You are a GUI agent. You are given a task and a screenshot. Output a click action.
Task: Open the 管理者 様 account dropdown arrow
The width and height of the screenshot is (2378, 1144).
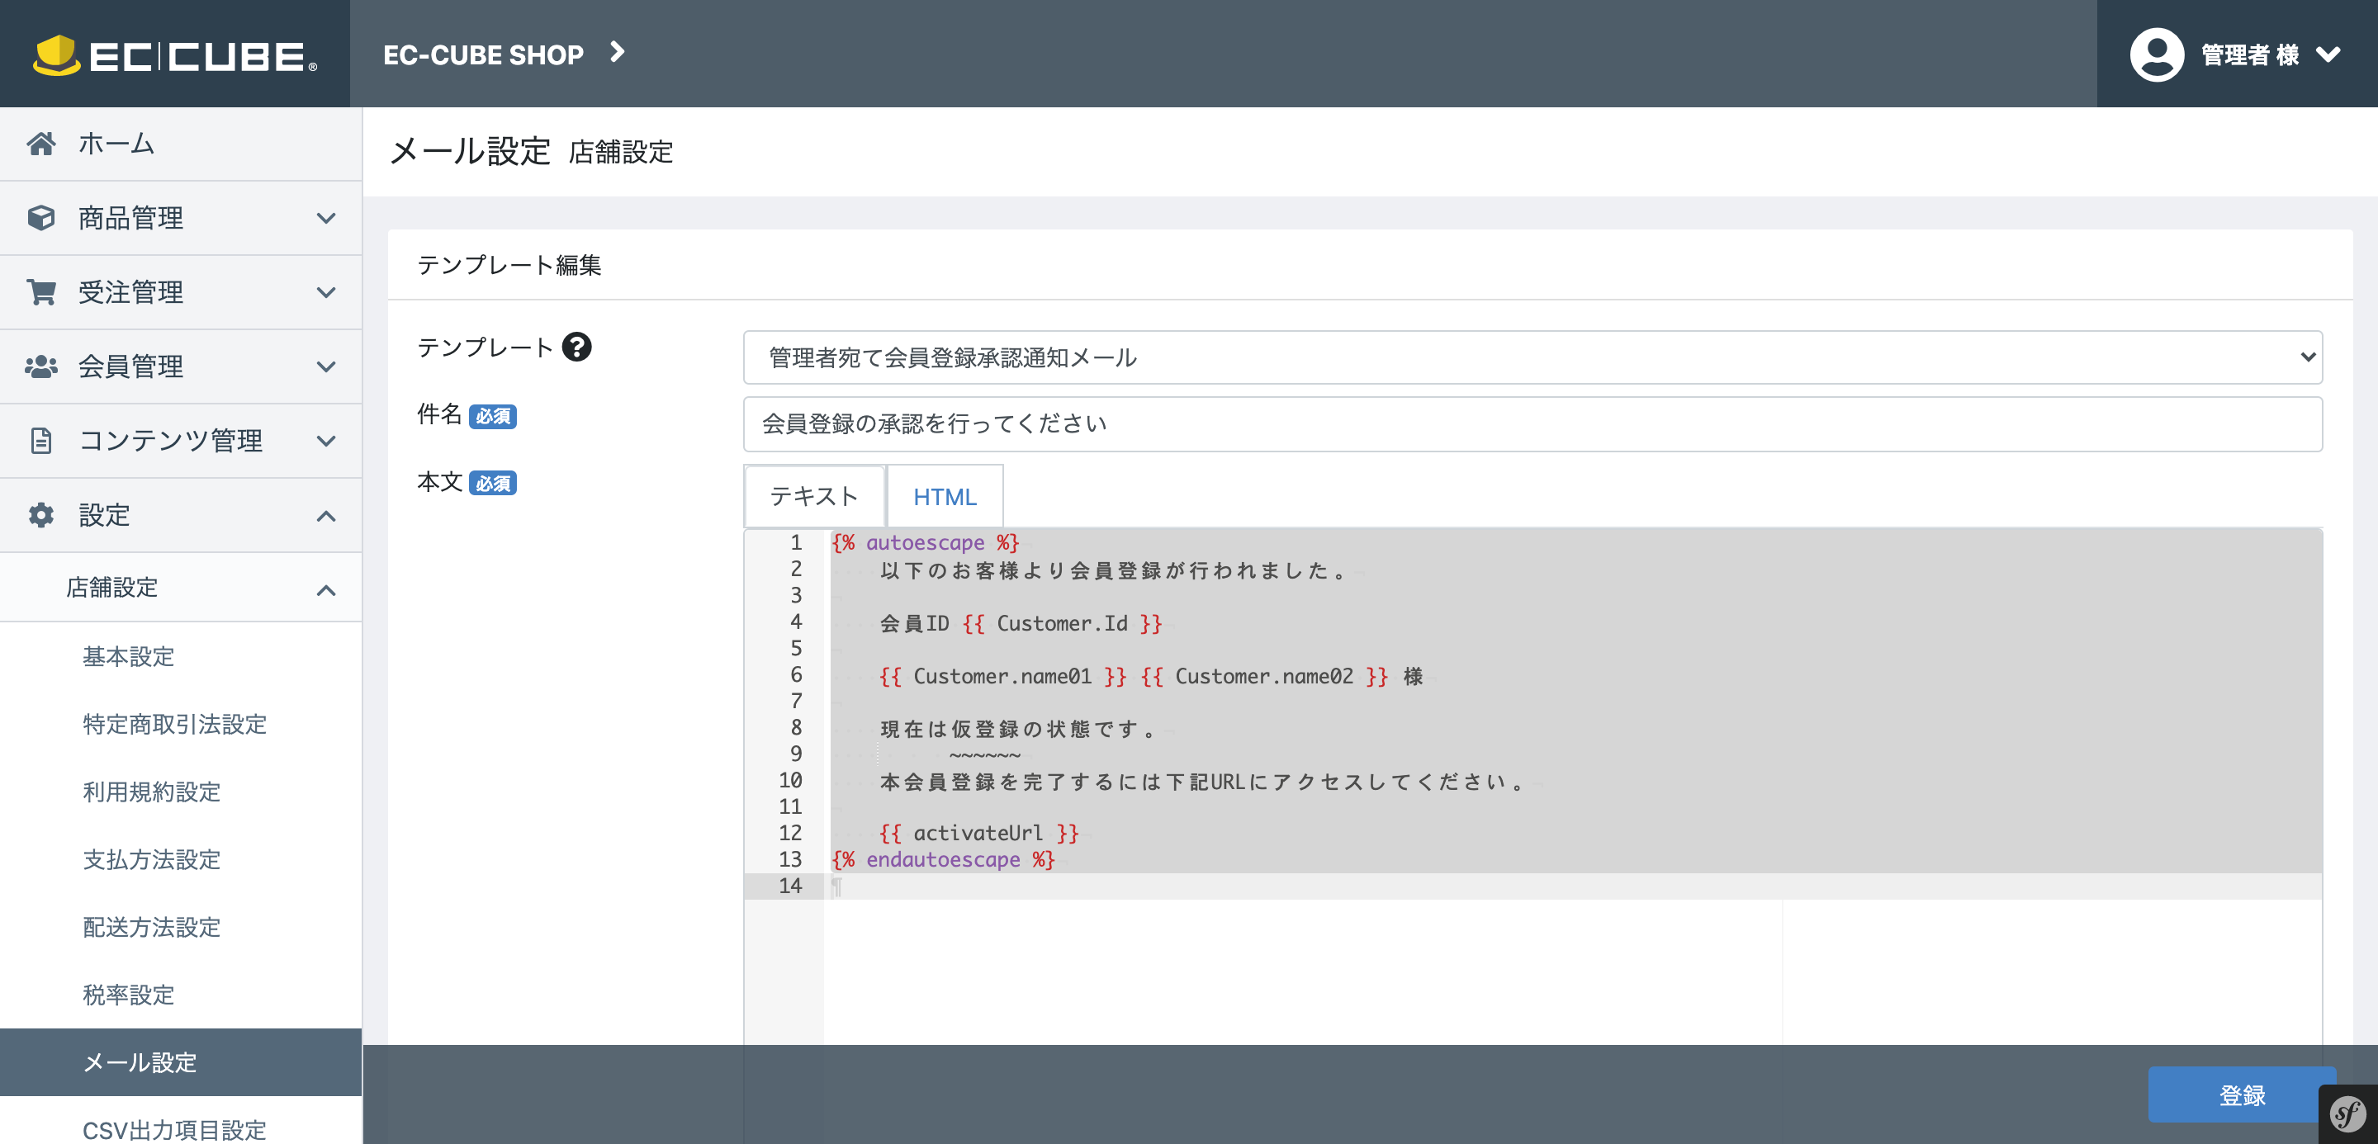2328,54
